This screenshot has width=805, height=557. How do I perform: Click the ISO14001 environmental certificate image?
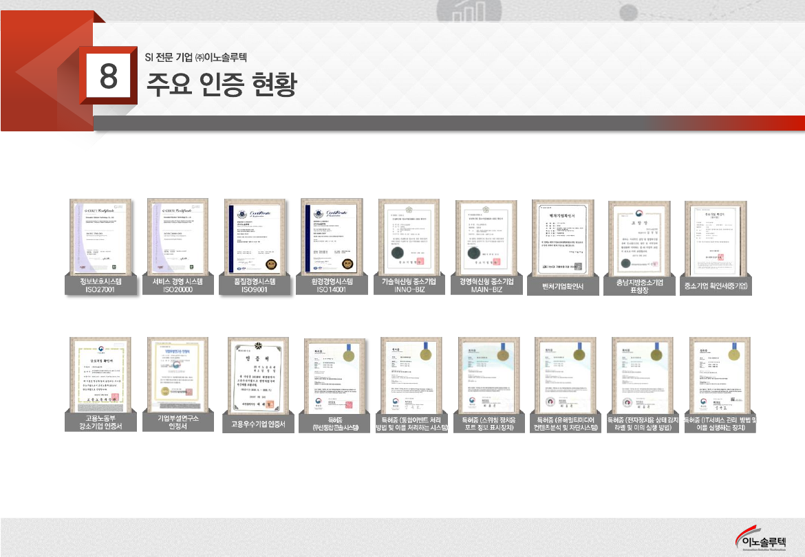point(332,237)
